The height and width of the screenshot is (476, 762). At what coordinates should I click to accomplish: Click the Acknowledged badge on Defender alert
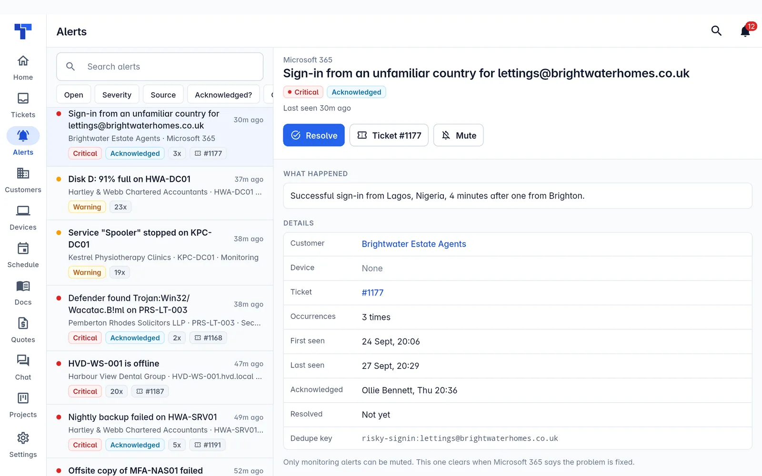point(135,338)
